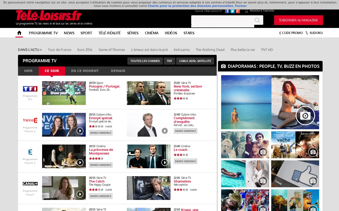The image size is (339, 211).
Task: Filter by Cable-ADSL-Satellite channels
Action: pos(195,61)
